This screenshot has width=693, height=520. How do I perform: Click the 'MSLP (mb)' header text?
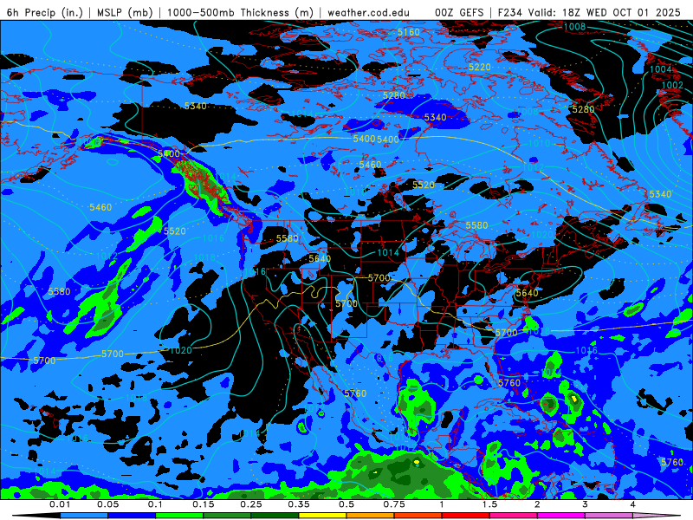[x=125, y=12]
